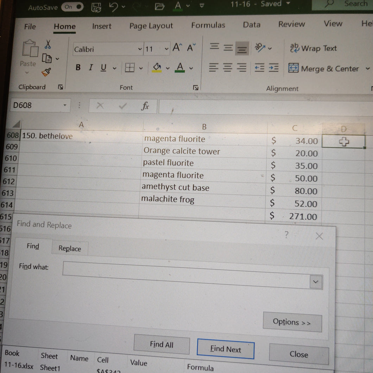Click the Find All button
The height and width of the screenshot is (373, 373).
[x=162, y=344]
